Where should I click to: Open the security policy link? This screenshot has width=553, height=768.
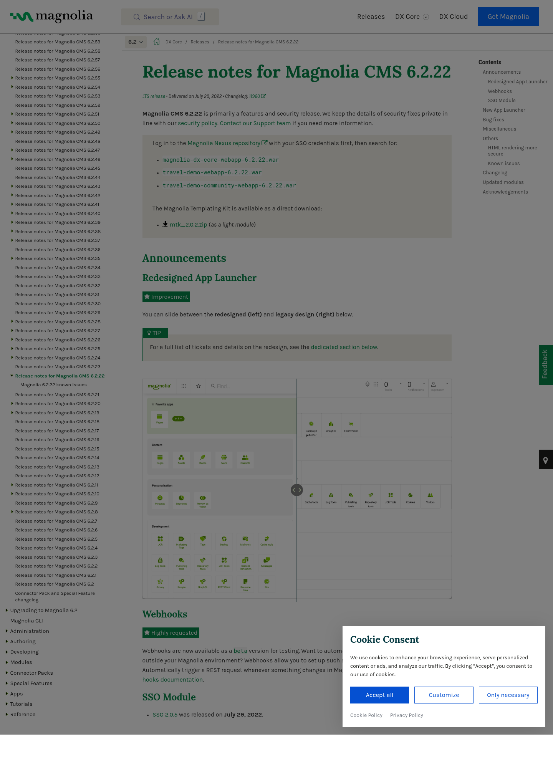tap(198, 123)
